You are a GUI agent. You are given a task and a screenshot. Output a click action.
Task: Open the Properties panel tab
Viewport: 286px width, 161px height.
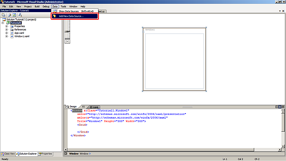coord(45,154)
